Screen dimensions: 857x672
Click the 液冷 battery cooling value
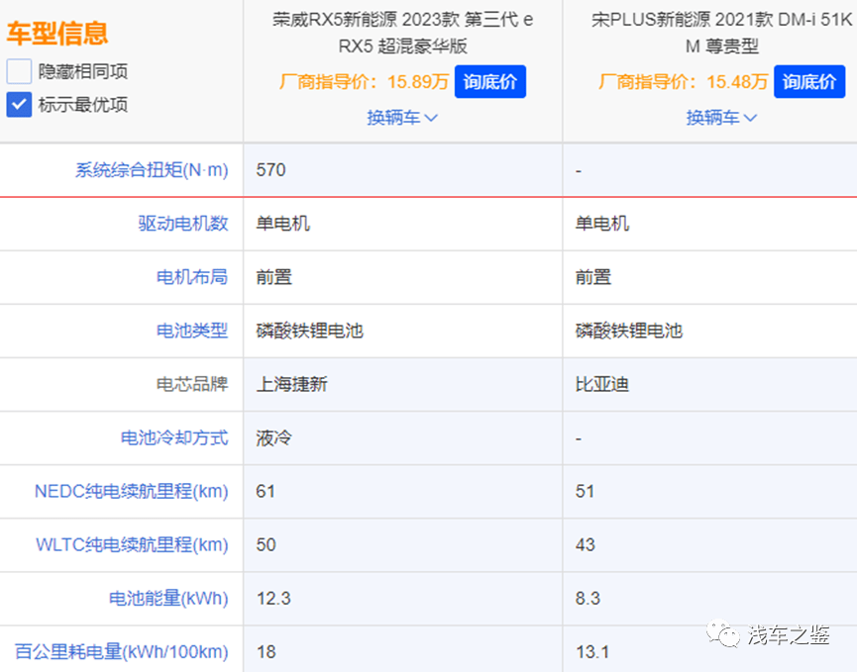[x=273, y=437]
